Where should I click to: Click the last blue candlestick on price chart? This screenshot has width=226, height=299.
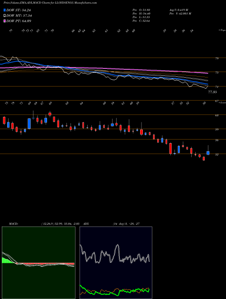pyautogui.click(x=208, y=153)
